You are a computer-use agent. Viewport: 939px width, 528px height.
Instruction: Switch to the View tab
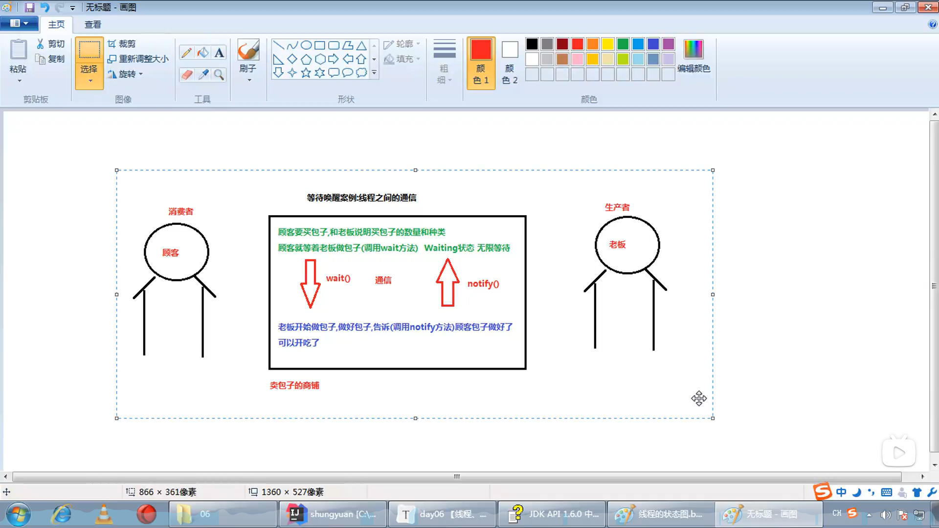tap(93, 24)
